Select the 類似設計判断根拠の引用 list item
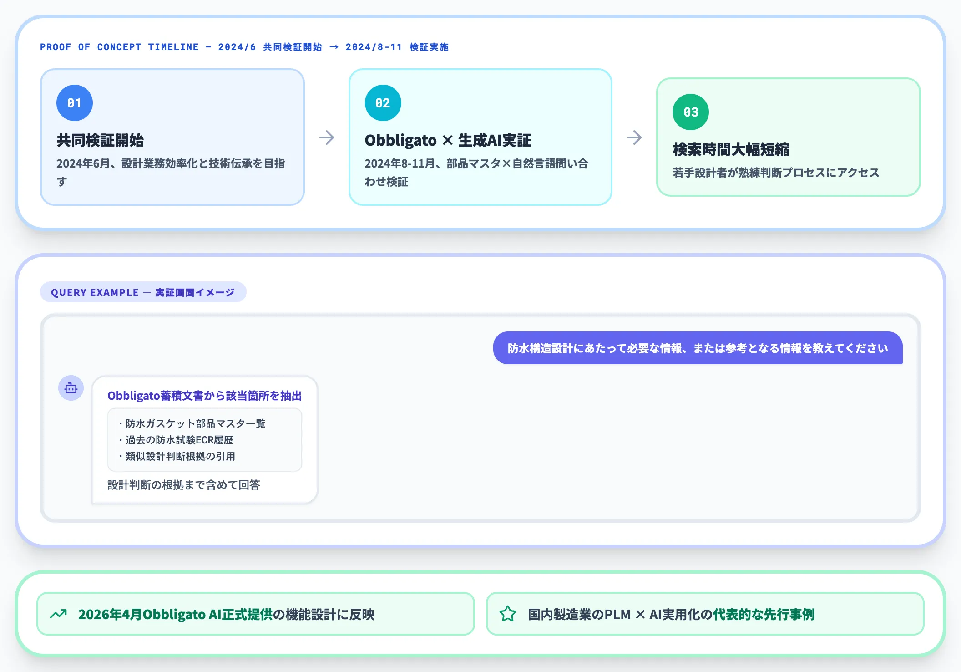The image size is (961, 672). pos(177,456)
